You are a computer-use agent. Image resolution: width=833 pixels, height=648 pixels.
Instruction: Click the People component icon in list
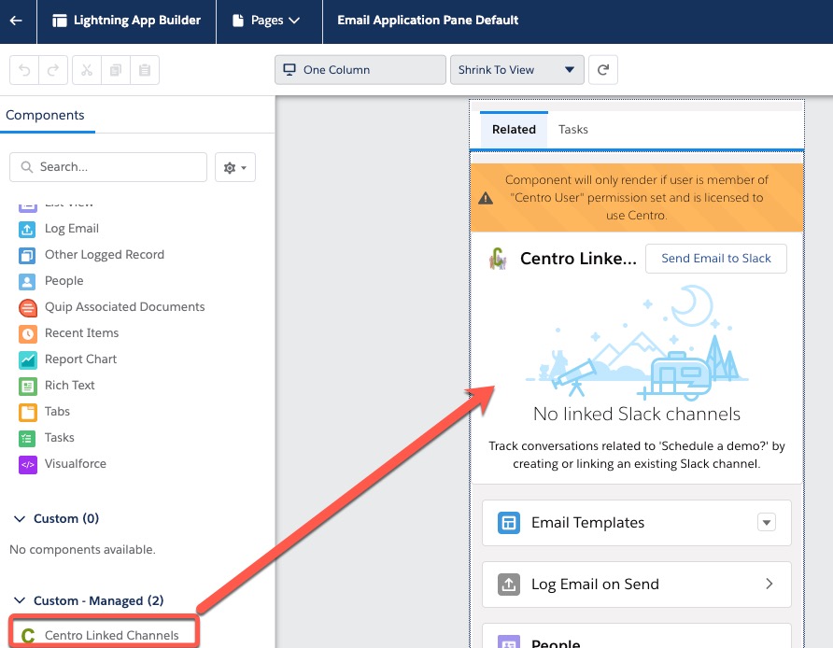pos(27,281)
